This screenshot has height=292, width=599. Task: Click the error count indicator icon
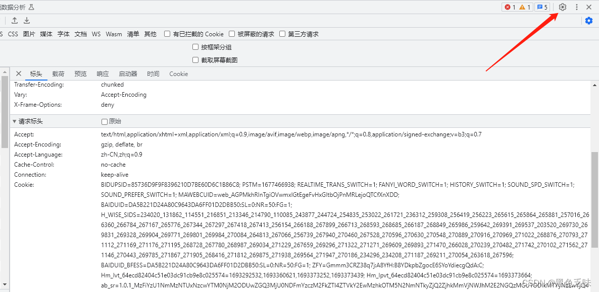pyautogui.click(x=509, y=7)
